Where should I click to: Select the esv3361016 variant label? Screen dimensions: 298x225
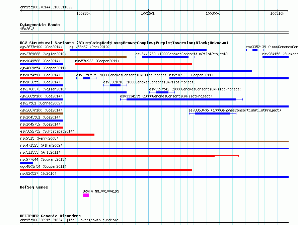pyautogui.click(x=149, y=82)
